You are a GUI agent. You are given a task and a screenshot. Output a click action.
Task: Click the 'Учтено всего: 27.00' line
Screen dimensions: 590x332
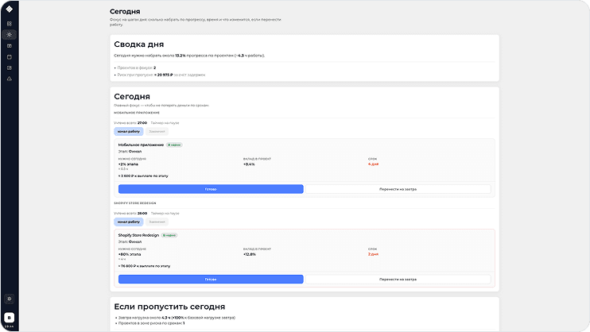pyautogui.click(x=130, y=123)
